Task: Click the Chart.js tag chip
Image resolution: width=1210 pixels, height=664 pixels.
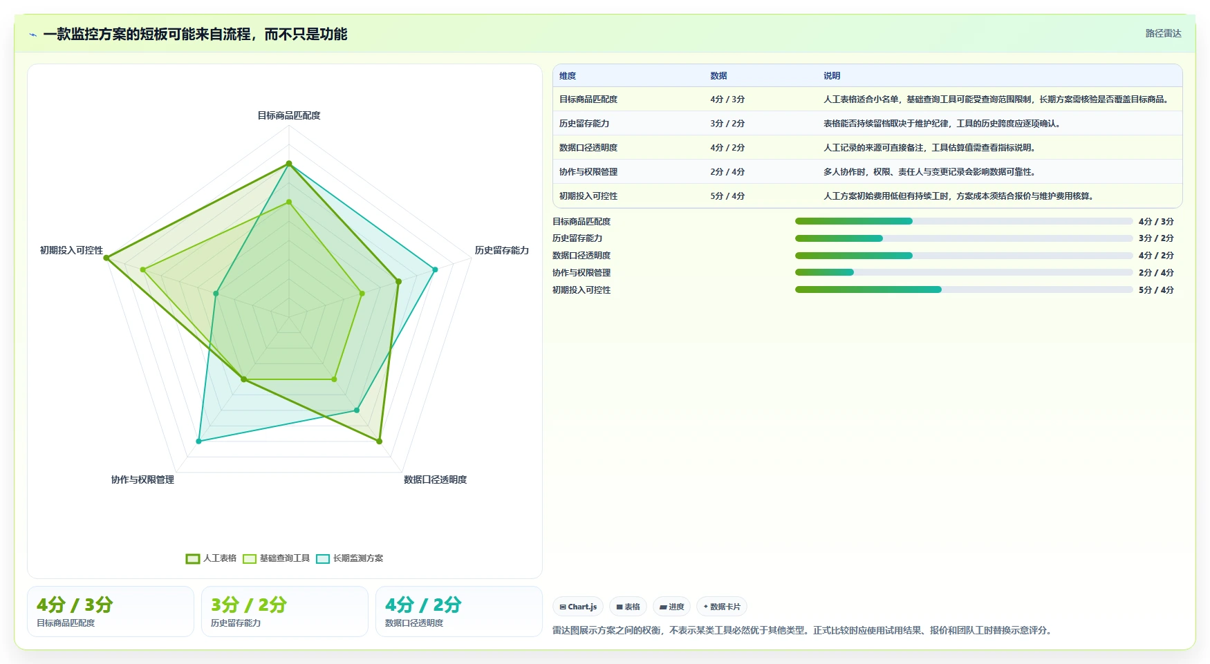Action: 578,607
